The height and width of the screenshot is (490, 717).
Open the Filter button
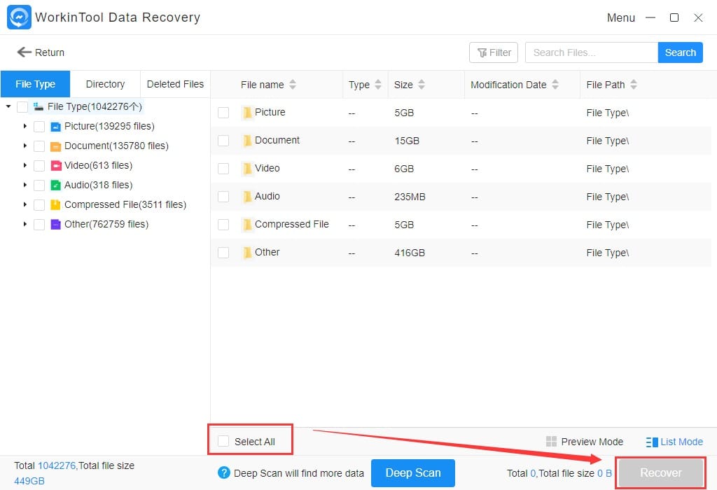(x=493, y=52)
